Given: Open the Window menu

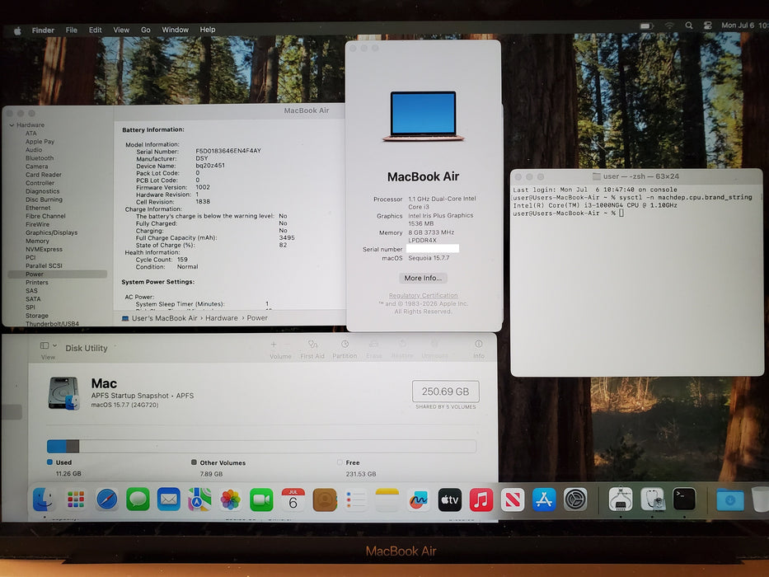Looking at the screenshot, I should click(x=175, y=30).
